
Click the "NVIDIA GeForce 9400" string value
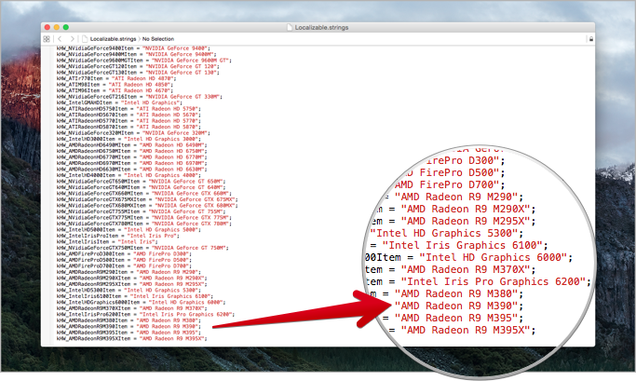pyautogui.click(x=174, y=48)
